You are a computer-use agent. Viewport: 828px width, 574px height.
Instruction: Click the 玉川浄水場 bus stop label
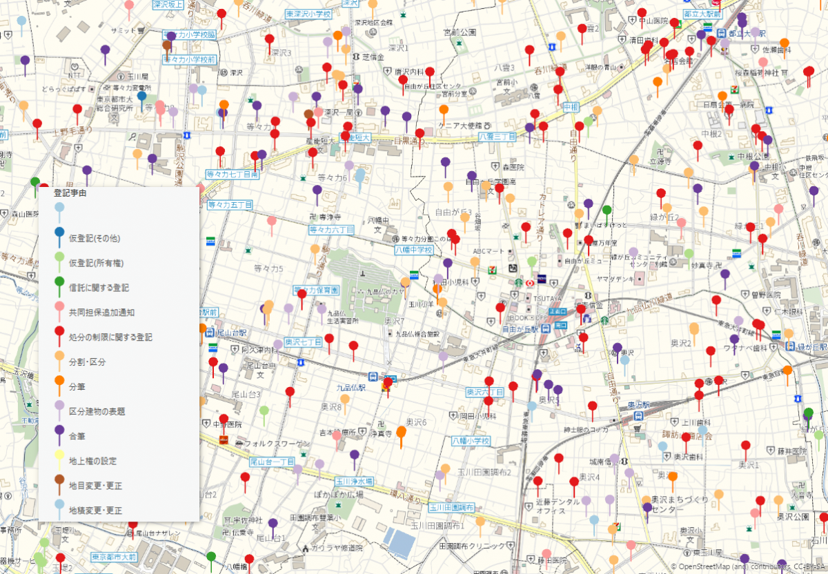355,481
